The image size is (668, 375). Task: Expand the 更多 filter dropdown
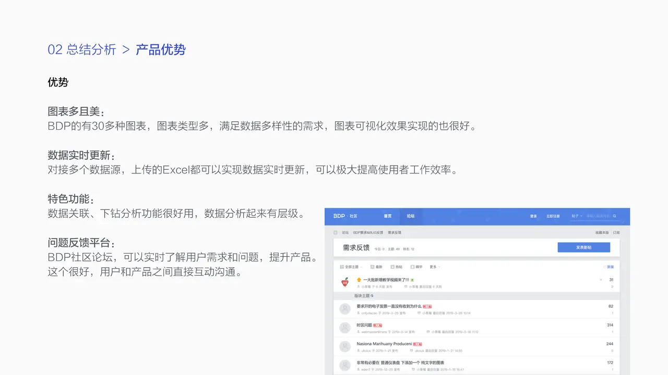click(x=435, y=267)
